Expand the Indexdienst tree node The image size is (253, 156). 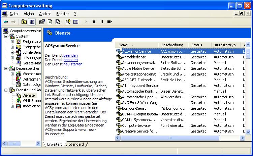tap(12, 106)
